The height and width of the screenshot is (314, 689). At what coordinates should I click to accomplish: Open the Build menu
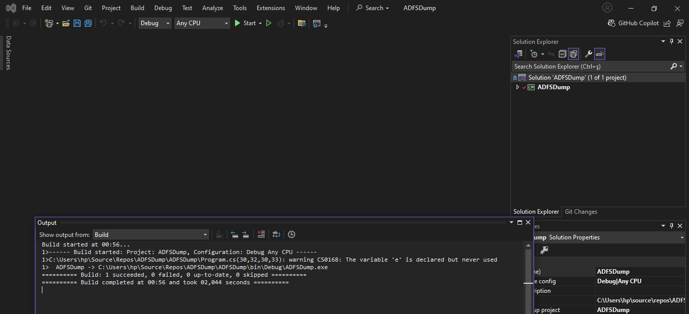pos(137,8)
